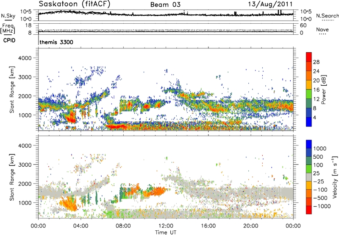Viewport: 339px width, 235px height.
Task: Select the '08:00' time tick label
Action: [x=123, y=226]
